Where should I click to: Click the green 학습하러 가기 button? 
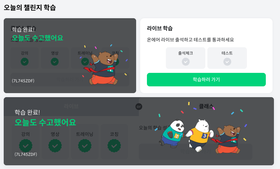206,80
